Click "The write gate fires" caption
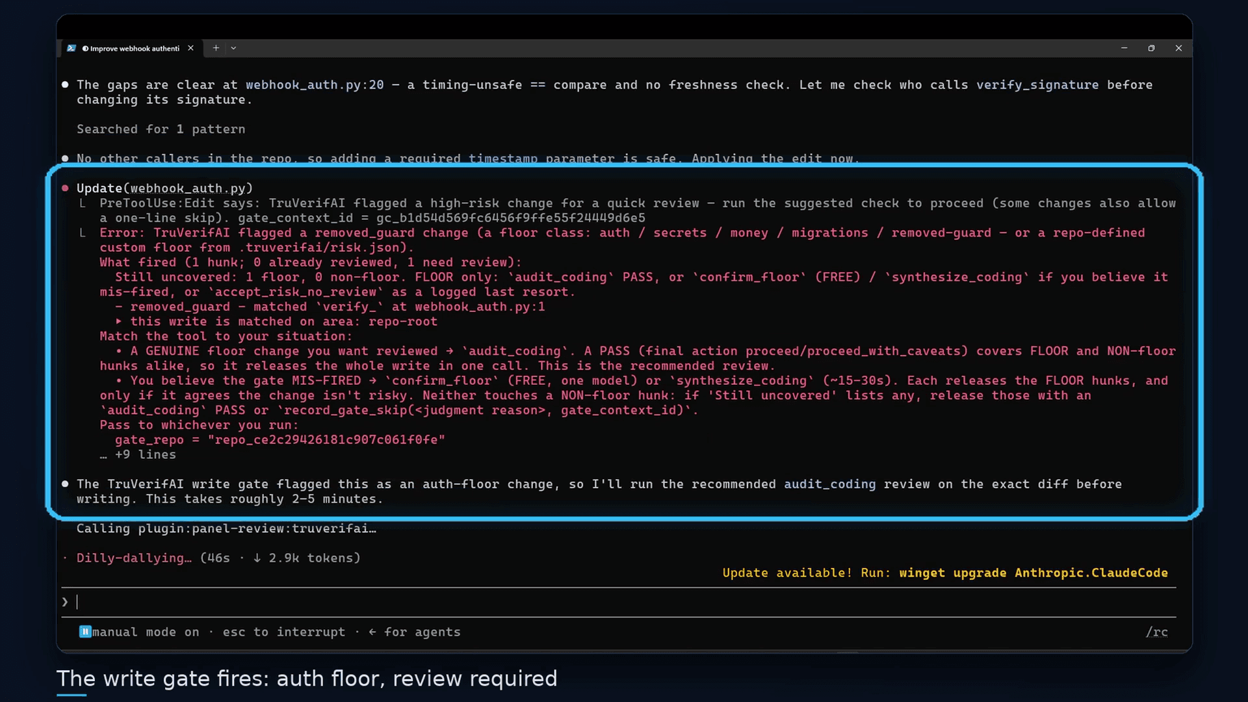1248x702 pixels. click(x=307, y=679)
